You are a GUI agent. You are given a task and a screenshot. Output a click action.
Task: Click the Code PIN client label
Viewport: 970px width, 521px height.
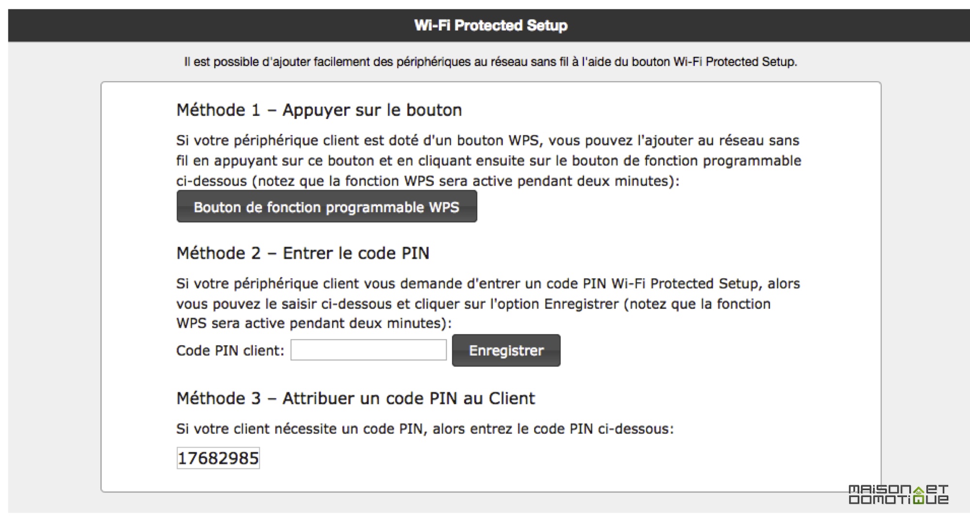pyautogui.click(x=230, y=350)
